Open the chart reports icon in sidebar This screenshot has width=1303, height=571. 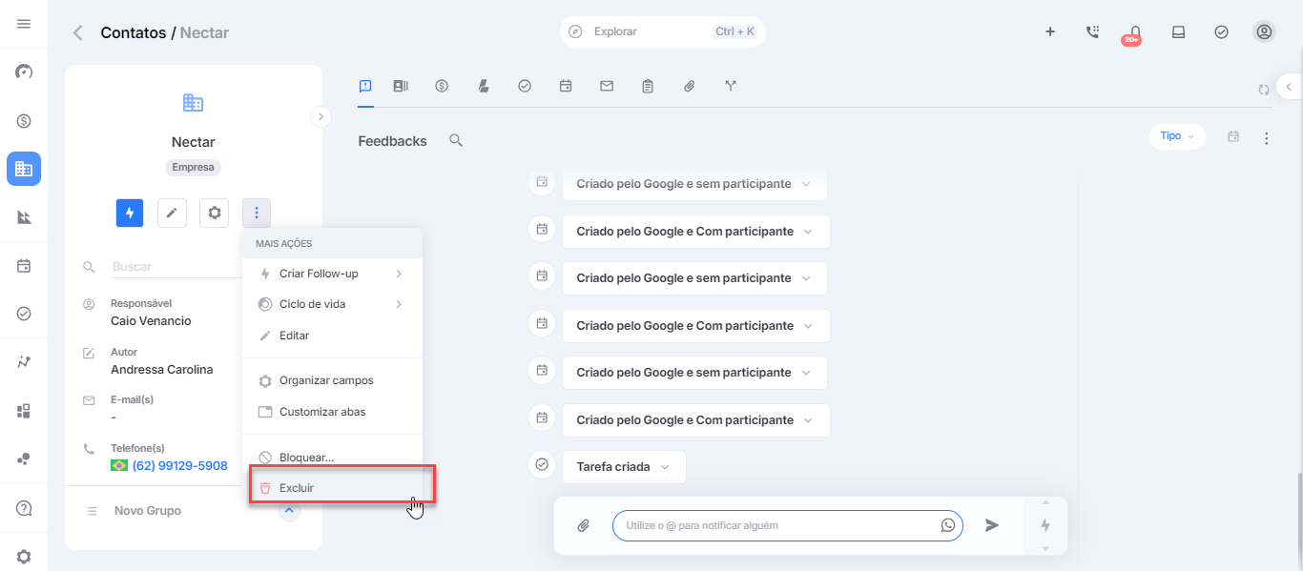(24, 217)
